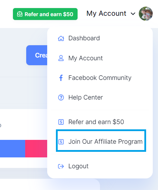Open the My Account header dropdown label

pyautogui.click(x=106, y=13)
